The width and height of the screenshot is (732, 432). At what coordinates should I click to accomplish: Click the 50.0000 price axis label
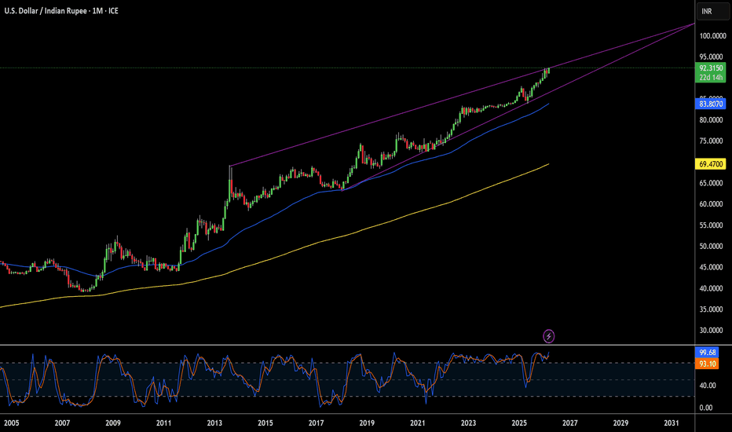click(711, 246)
